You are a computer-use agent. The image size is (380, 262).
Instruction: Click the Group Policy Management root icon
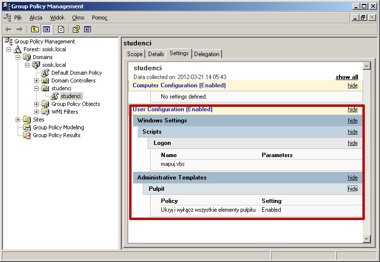[x=8, y=41]
